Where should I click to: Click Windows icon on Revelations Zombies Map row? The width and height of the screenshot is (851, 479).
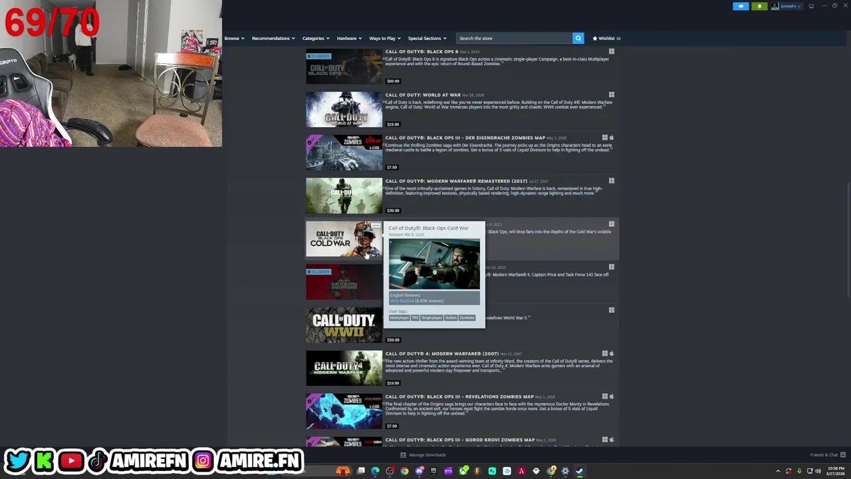point(604,397)
